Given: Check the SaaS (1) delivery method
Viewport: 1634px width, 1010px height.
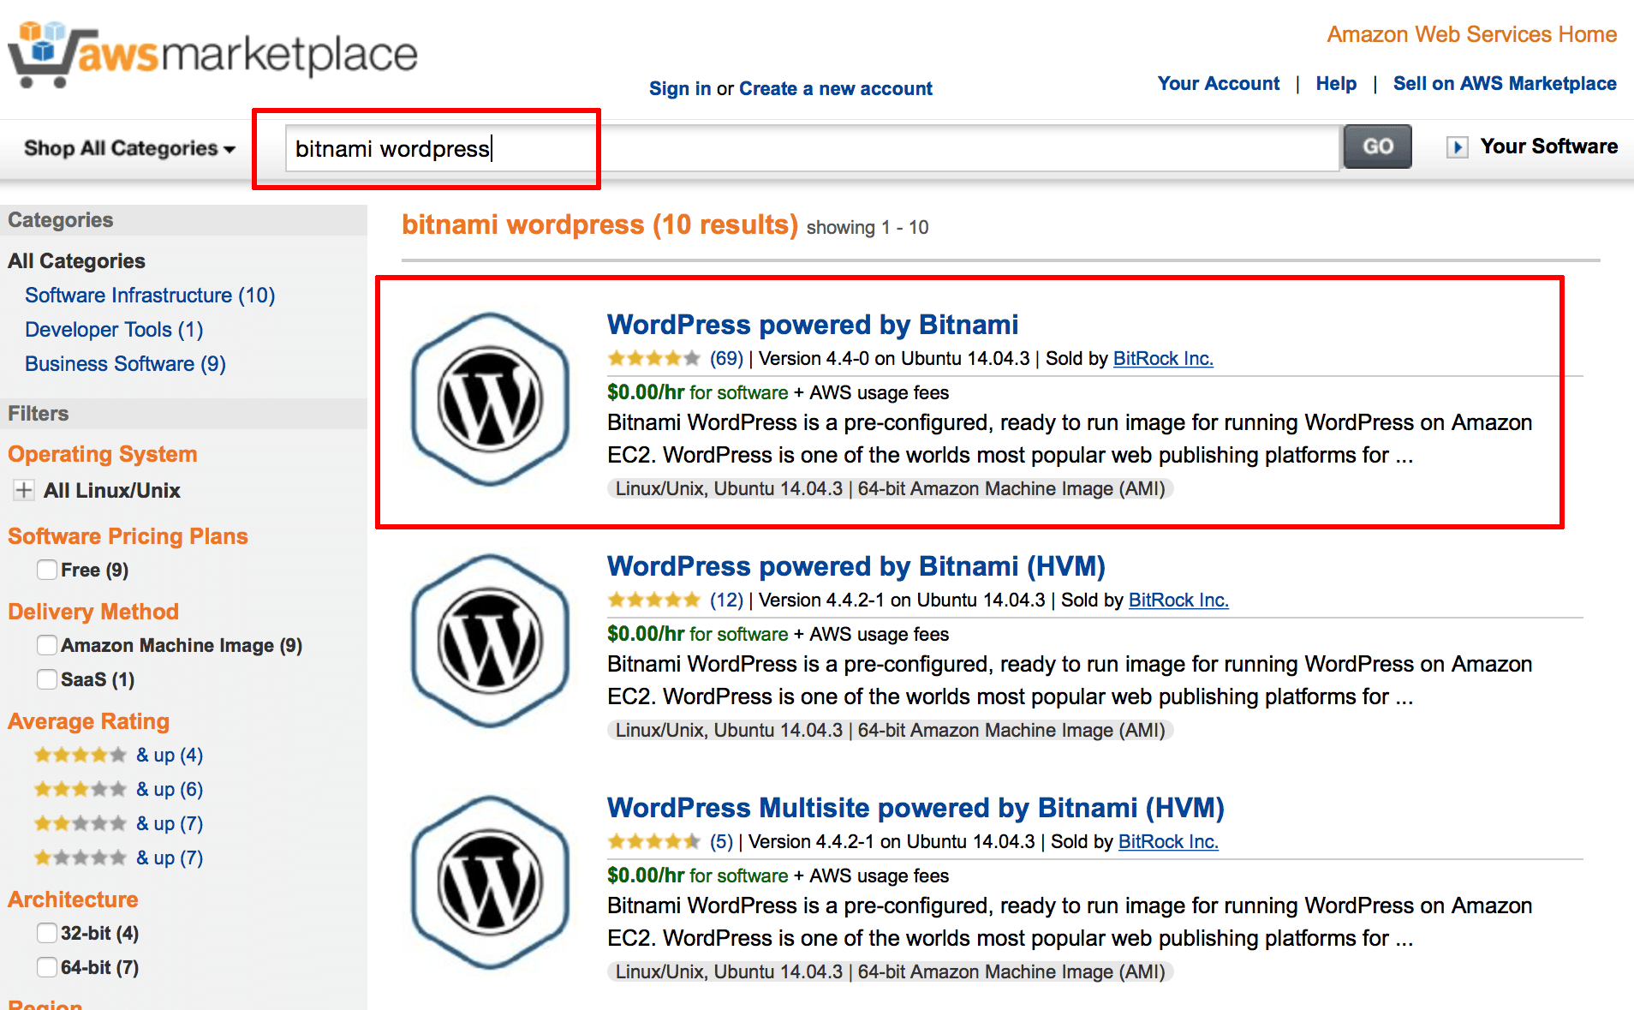Looking at the screenshot, I should click(47, 679).
